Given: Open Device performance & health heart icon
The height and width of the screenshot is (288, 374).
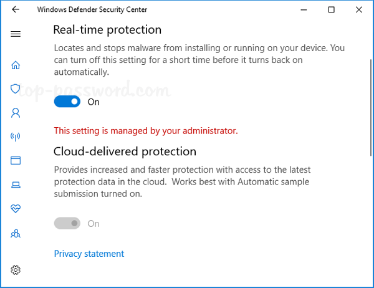Looking at the screenshot, I should (x=16, y=209).
